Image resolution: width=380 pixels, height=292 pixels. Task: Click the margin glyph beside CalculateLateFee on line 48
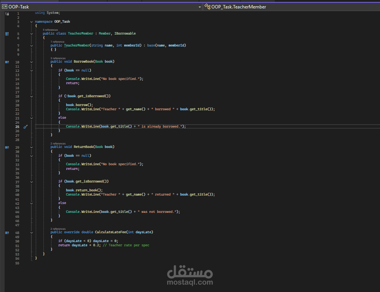coord(7,232)
